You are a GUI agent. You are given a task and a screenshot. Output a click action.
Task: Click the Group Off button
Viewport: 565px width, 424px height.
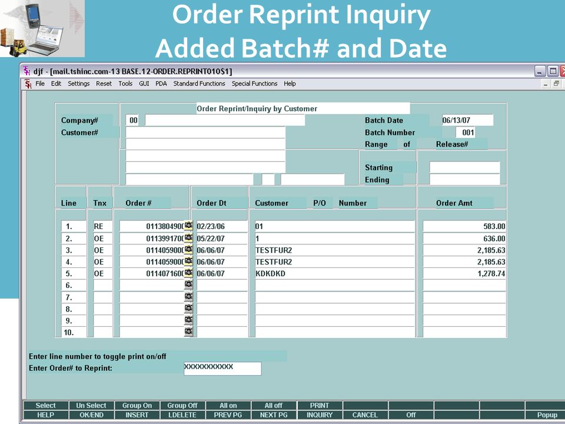(182, 406)
